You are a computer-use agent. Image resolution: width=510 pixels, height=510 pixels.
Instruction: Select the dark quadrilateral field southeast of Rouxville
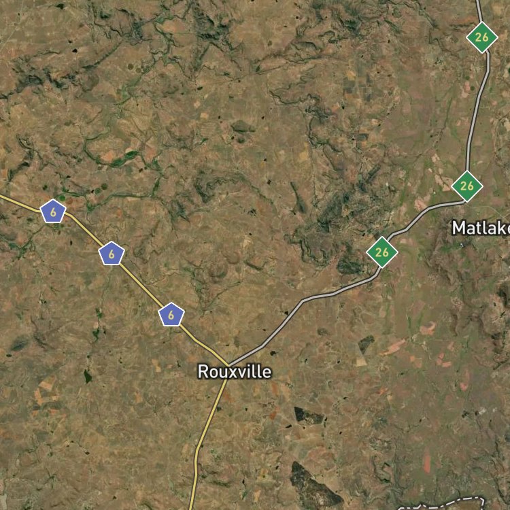[x=309, y=416]
